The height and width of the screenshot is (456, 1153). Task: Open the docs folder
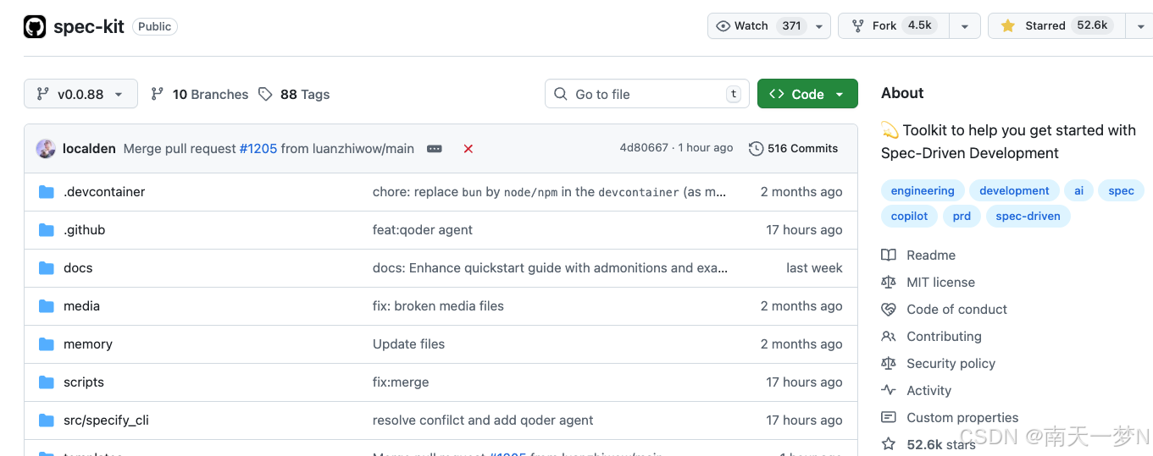pos(78,268)
